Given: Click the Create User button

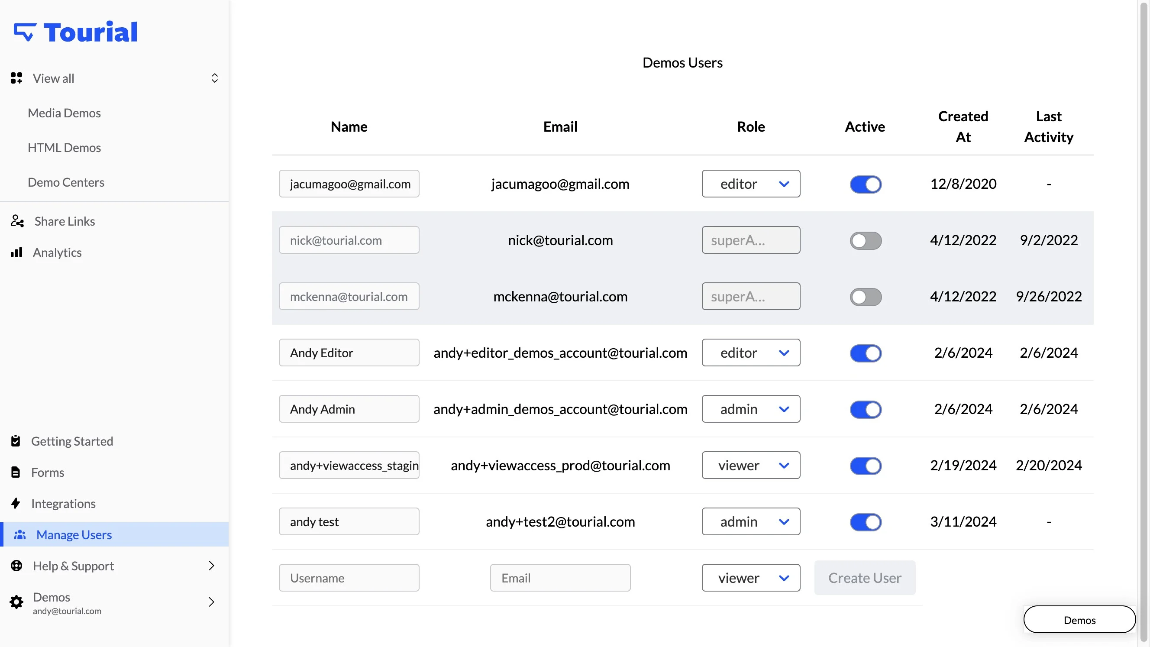Looking at the screenshot, I should coord(865,577).
